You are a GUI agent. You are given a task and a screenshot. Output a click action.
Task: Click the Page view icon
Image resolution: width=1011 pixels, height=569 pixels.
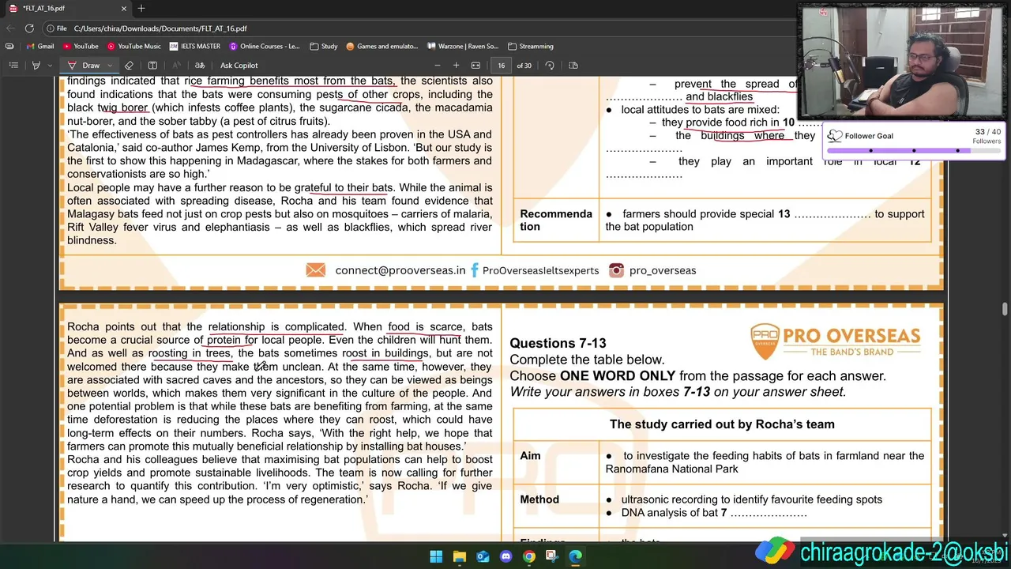coord(573,66)
